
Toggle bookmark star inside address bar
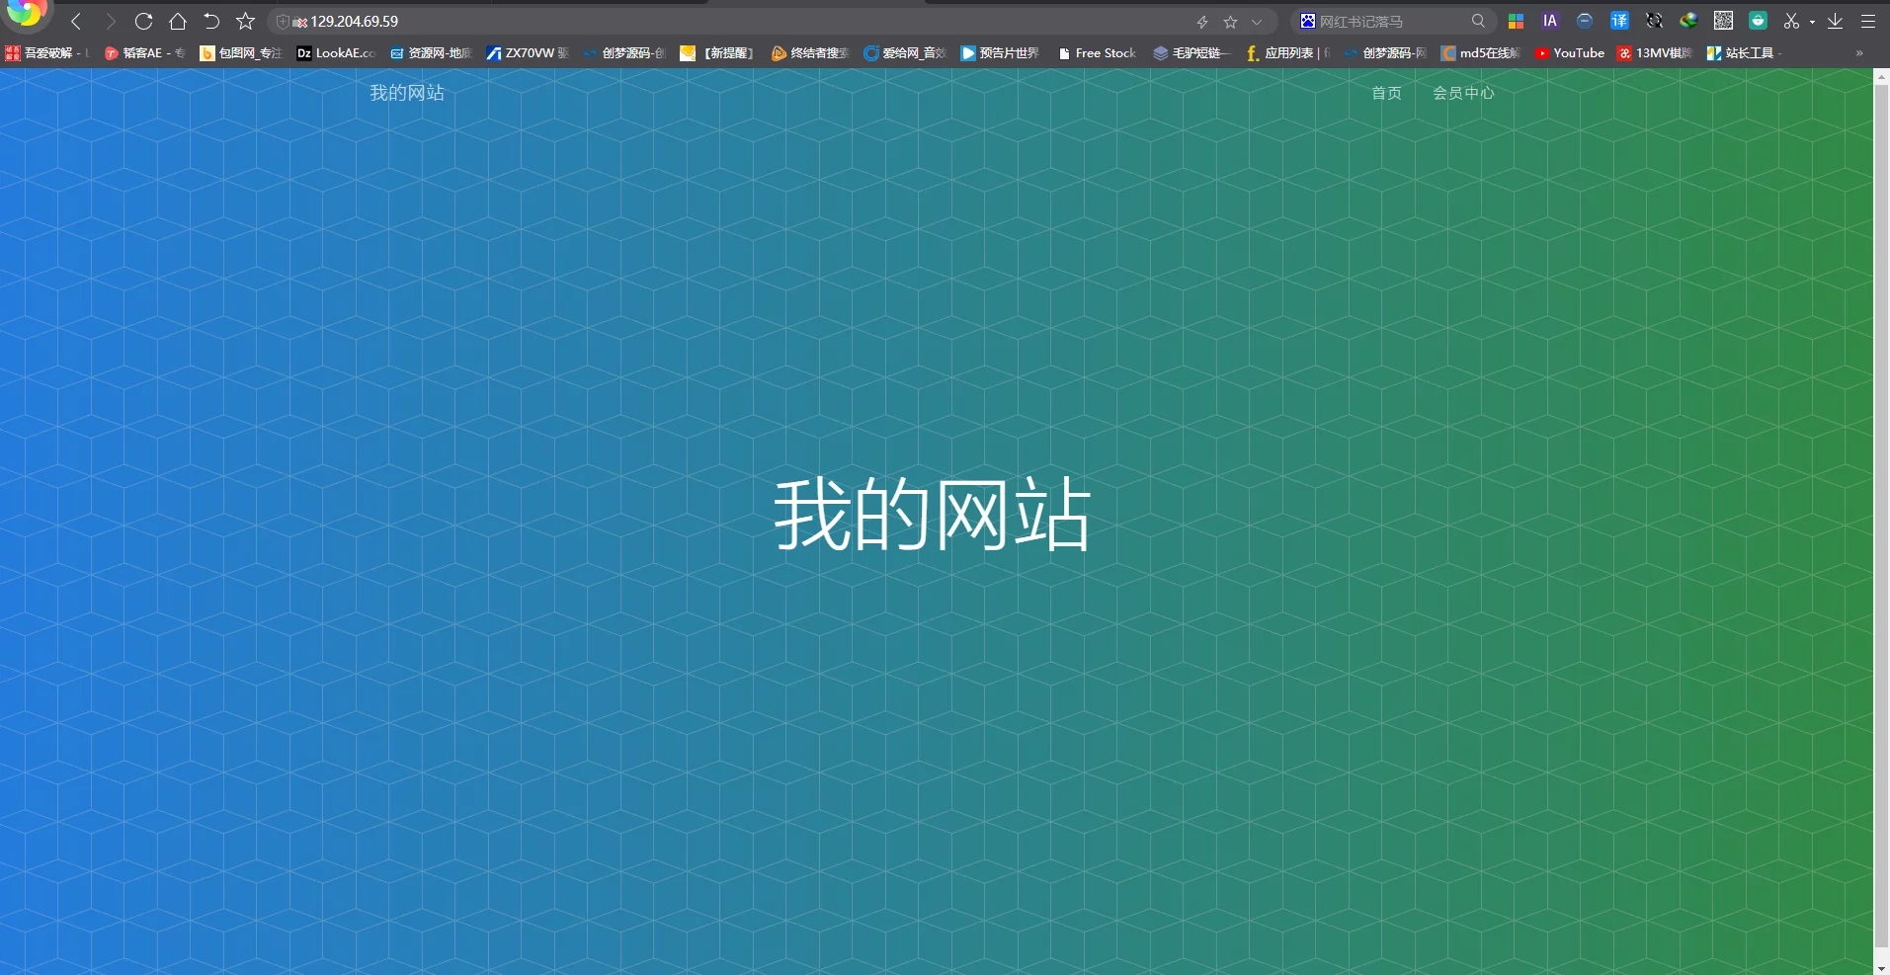pos(1230,22)
